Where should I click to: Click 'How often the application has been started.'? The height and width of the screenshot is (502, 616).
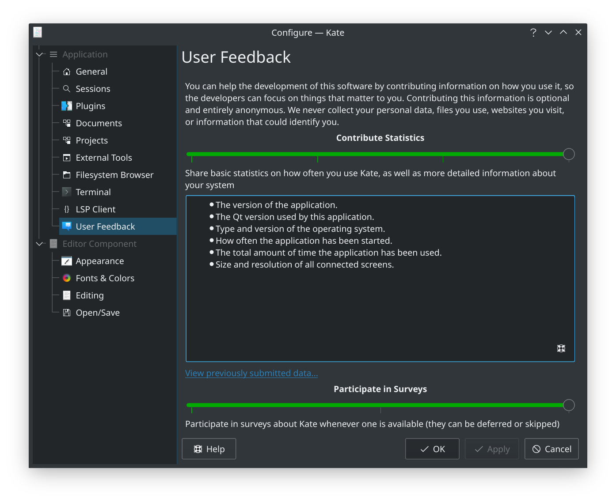point(304,241)
